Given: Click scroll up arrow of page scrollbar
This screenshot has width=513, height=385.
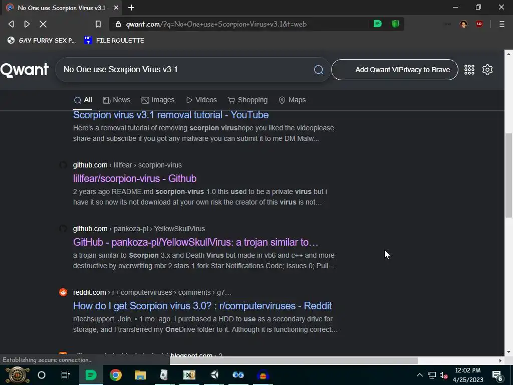Looking at the screenshot, I should coord(508,54).
